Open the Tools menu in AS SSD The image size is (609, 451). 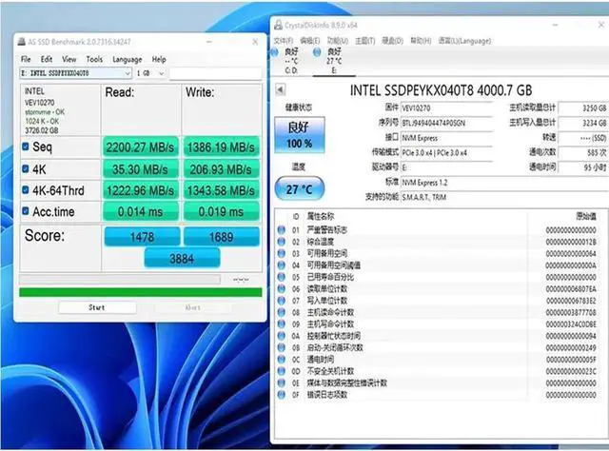click(x=94, y=59)
